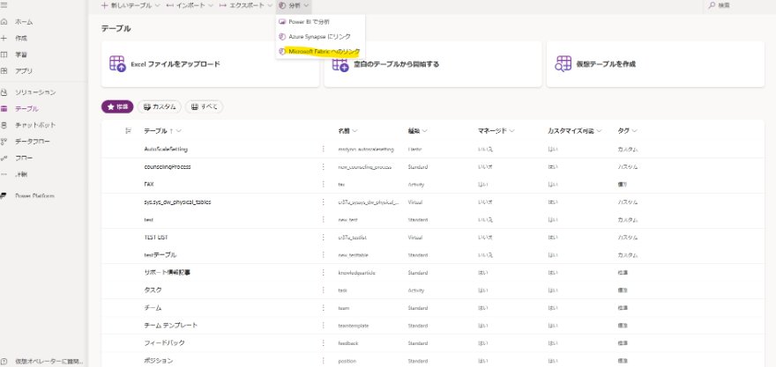Open the more options dots for ポジション
The height and width of the screenshot is (367, 776).
point(324,361)
